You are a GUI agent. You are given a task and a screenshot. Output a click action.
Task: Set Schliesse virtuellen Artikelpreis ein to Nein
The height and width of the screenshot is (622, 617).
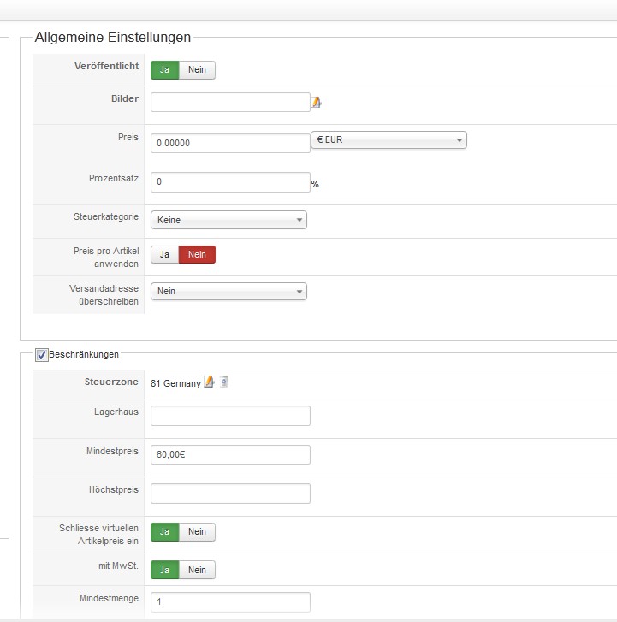[x=197, y=532]
